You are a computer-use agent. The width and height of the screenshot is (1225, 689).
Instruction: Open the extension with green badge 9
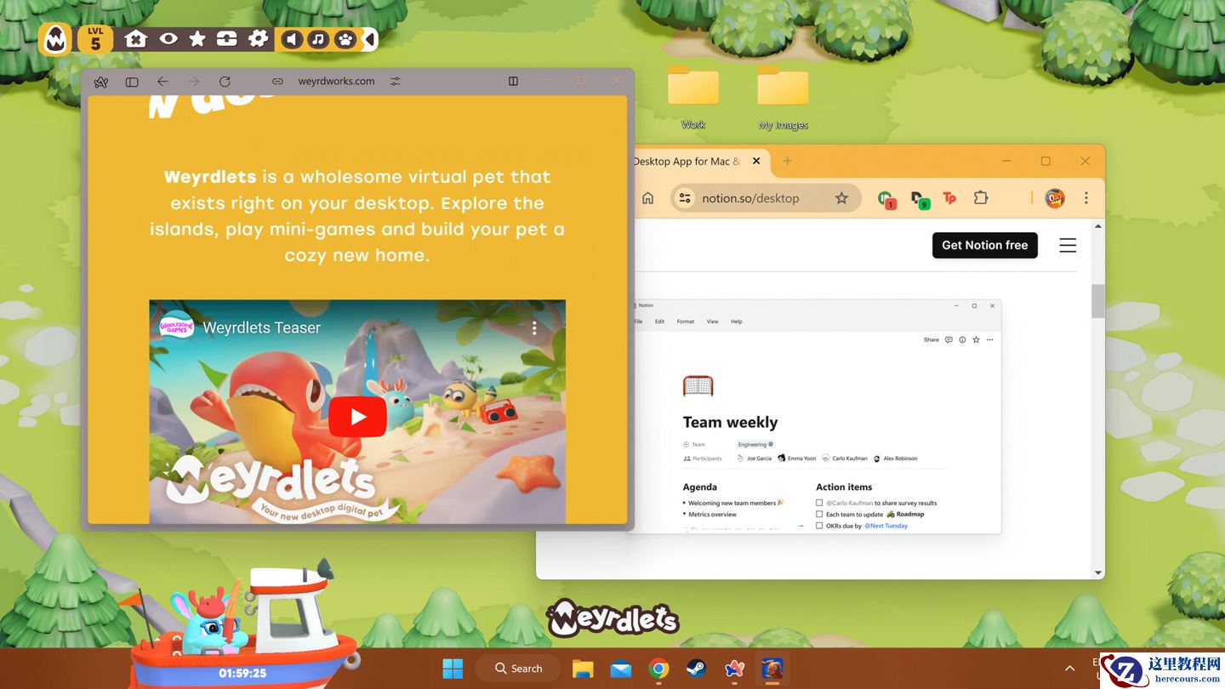click(919, 199)
